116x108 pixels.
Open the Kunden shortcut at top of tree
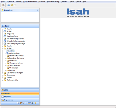pos(10,29)
